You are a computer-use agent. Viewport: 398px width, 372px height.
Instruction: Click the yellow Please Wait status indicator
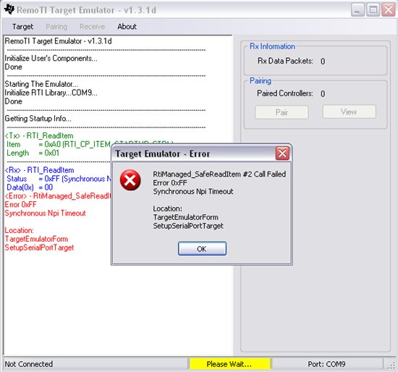(x=229, y=364)
